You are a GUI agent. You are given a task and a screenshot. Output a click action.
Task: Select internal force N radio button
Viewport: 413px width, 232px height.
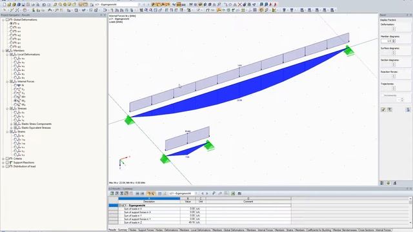15,85
